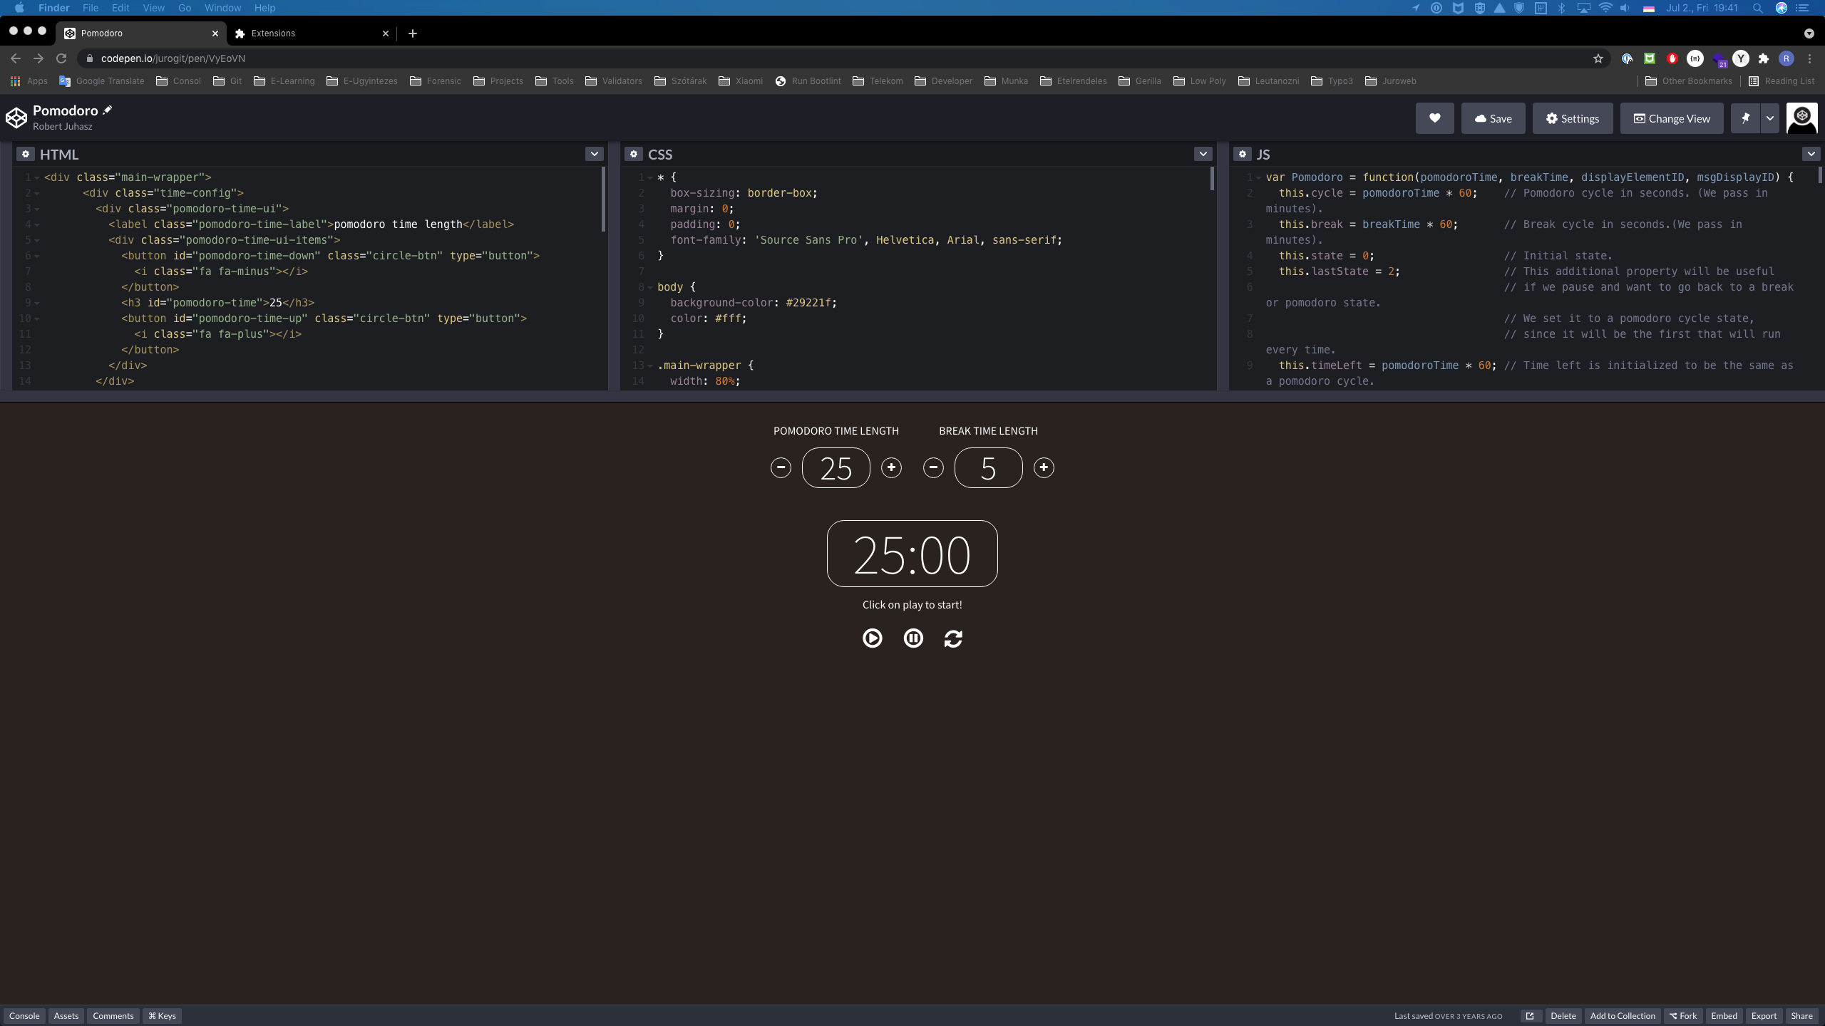The image size is (1825, 1026).
Task: Delete this pen
Action: 1563,1016
